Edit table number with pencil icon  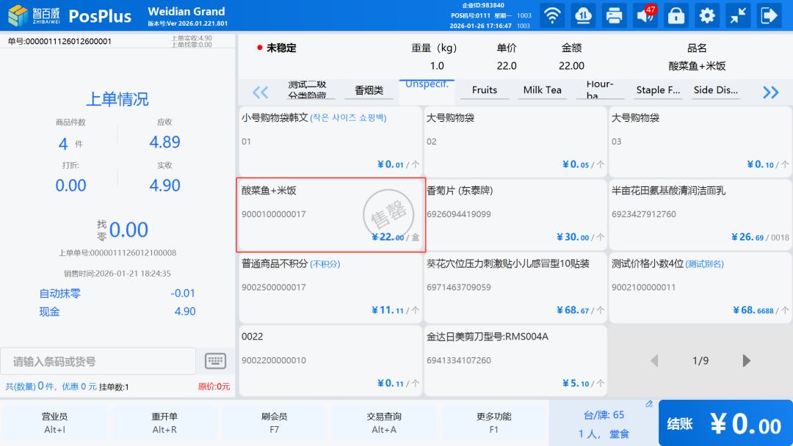[x=649, y=404]
